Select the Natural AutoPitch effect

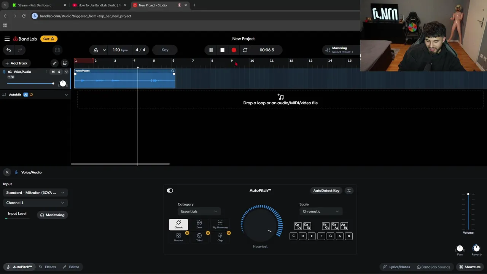[178, 237]
